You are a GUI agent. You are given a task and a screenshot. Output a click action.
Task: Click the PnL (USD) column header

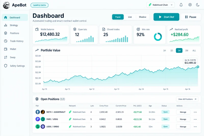pos(137,106)
